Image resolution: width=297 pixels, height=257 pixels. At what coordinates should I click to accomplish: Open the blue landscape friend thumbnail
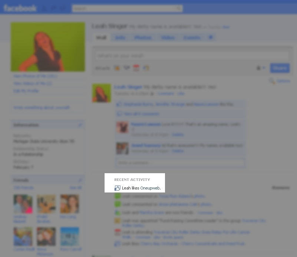[69, 236]
